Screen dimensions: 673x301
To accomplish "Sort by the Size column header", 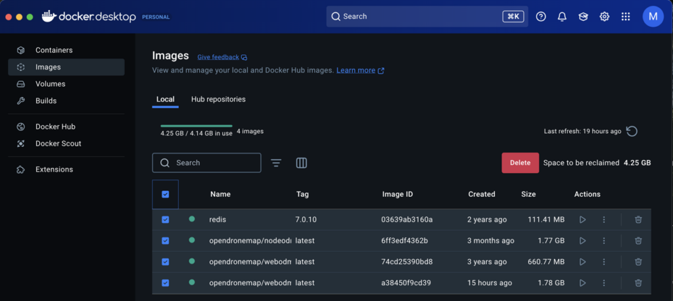I will tap(528, 194).
